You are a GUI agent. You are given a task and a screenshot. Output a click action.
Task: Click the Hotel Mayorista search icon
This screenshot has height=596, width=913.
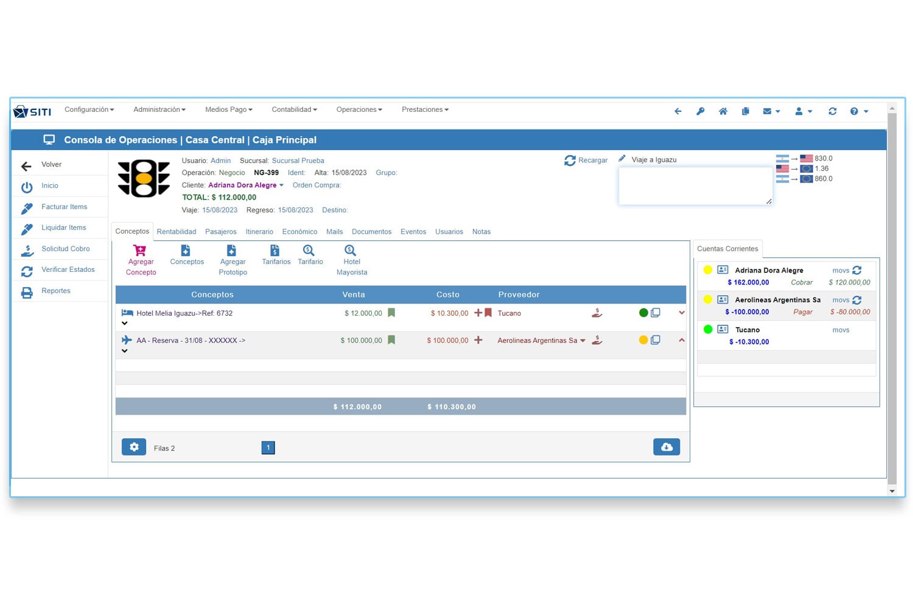pyautogui.click(x=350, y=251)
